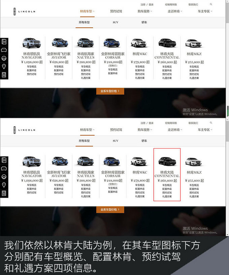Expand the 车主专区 dropdown in the lower page copy
The image size is (229, 275).
coord(205,130)
